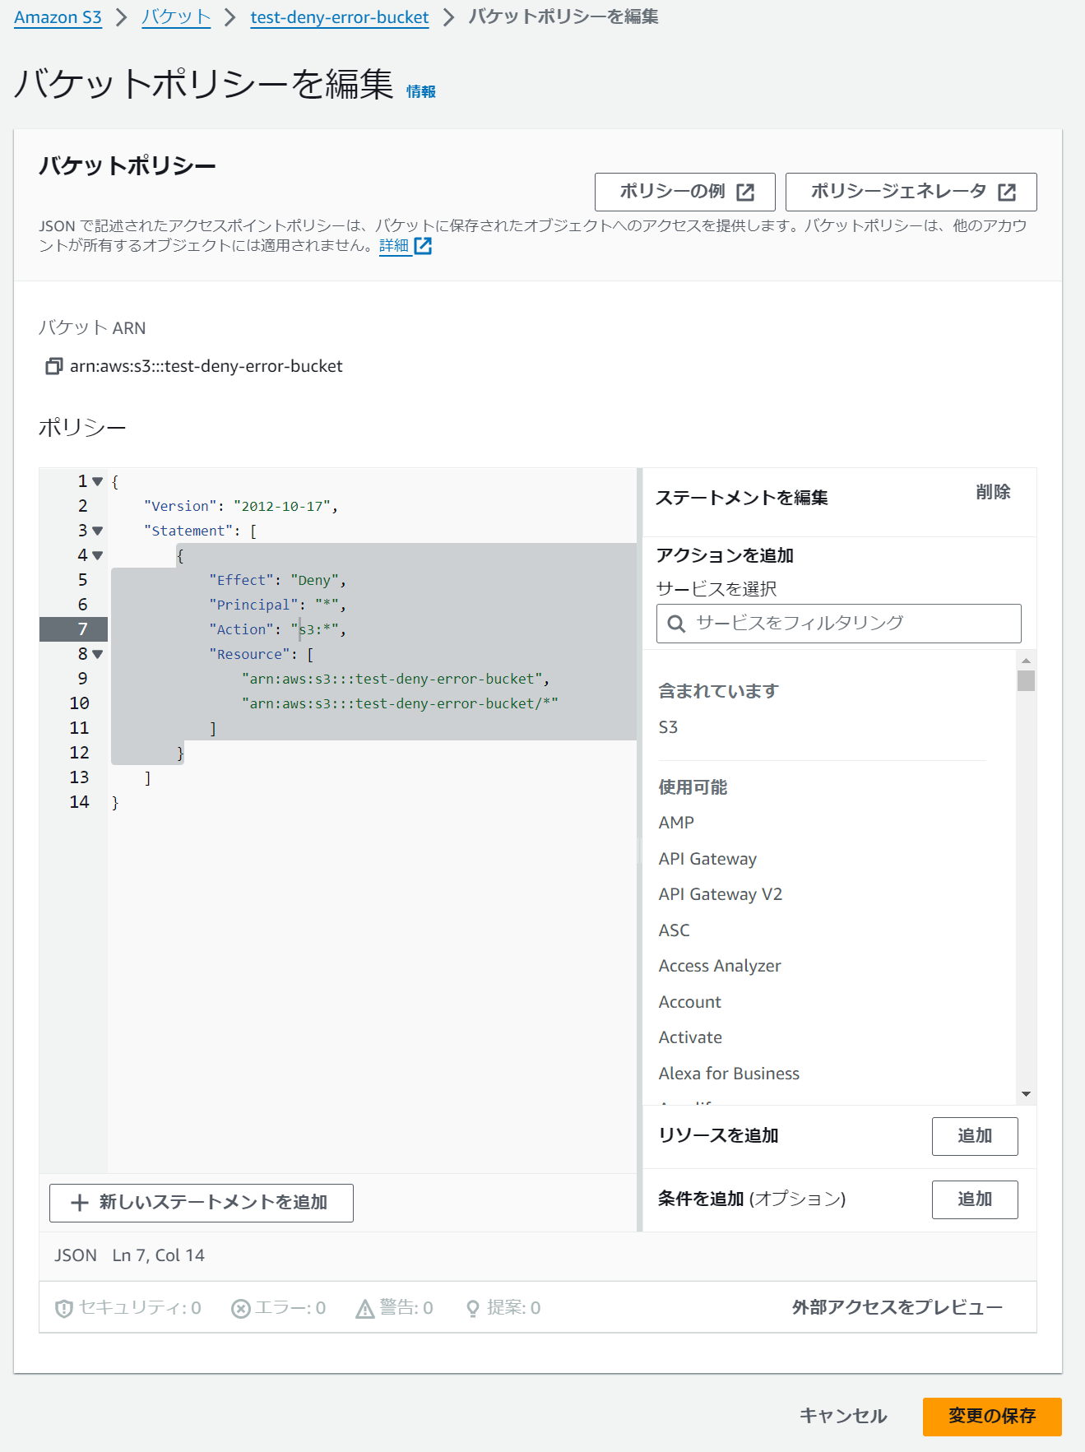
Task: Click line number 7 in editor gutter
Action: click(82, 629)
